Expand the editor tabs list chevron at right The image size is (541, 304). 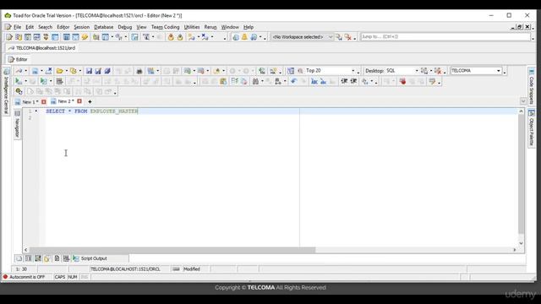(x=523, y=101)
